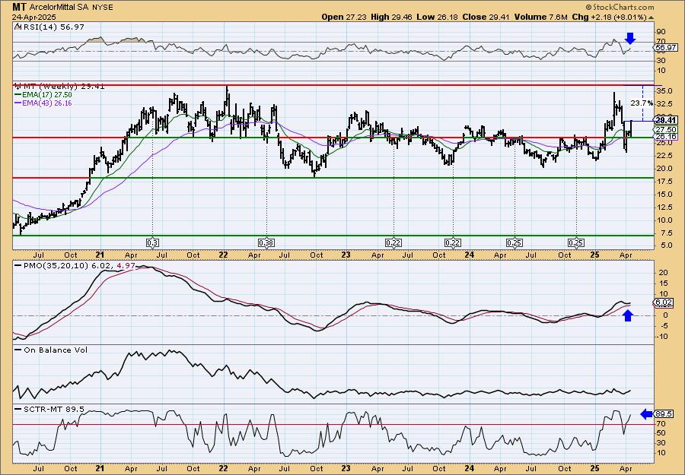Click the 56.97 RSI value tag
The image size is (685, 475).
[x=666, y=48]
